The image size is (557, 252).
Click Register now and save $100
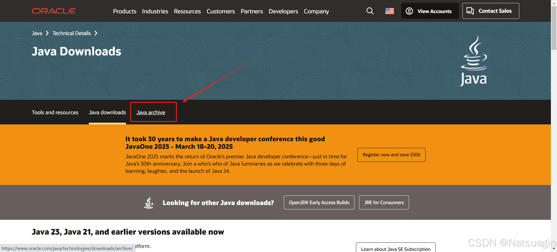click(x=391, y=155)
